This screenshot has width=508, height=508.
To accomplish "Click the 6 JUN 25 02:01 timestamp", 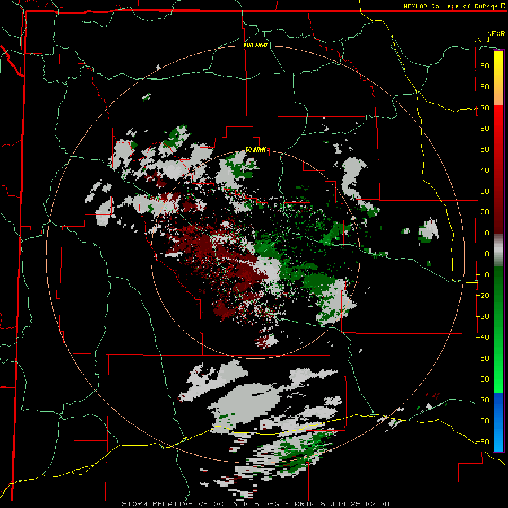I will click(x=356, y=504).
